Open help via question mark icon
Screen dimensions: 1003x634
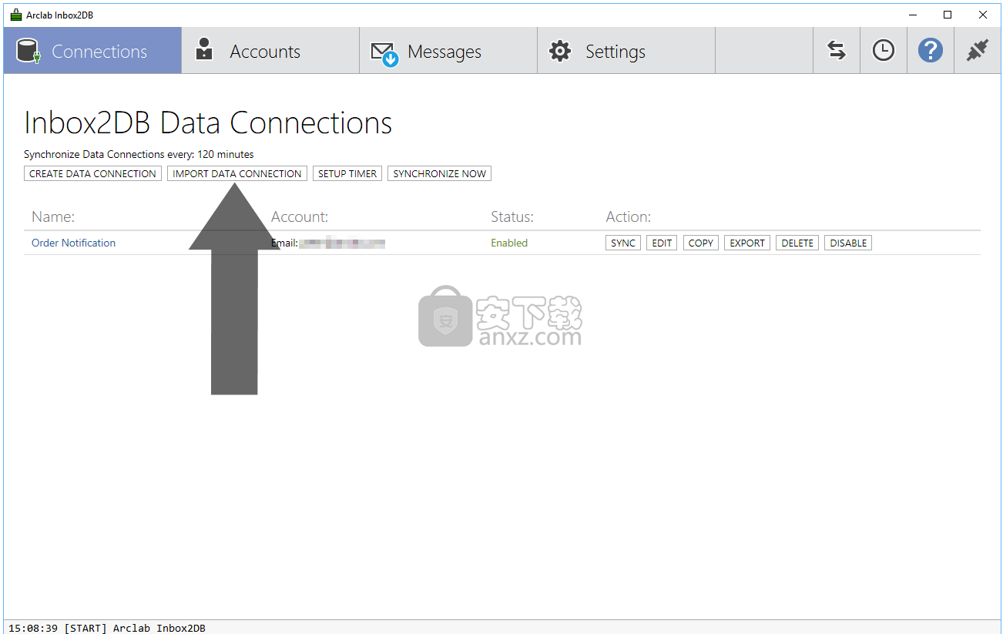pos(931,51)
